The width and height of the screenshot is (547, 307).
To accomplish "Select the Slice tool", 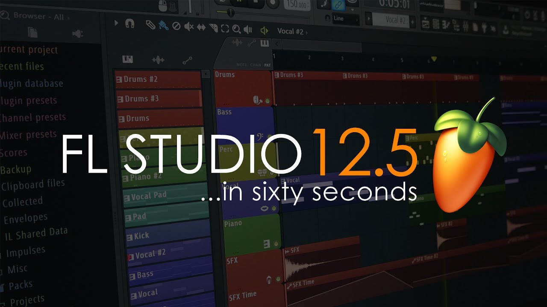I will click(x=213, y=28).
